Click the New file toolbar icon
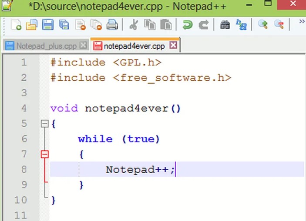306x221 pixels. (16, 25)
